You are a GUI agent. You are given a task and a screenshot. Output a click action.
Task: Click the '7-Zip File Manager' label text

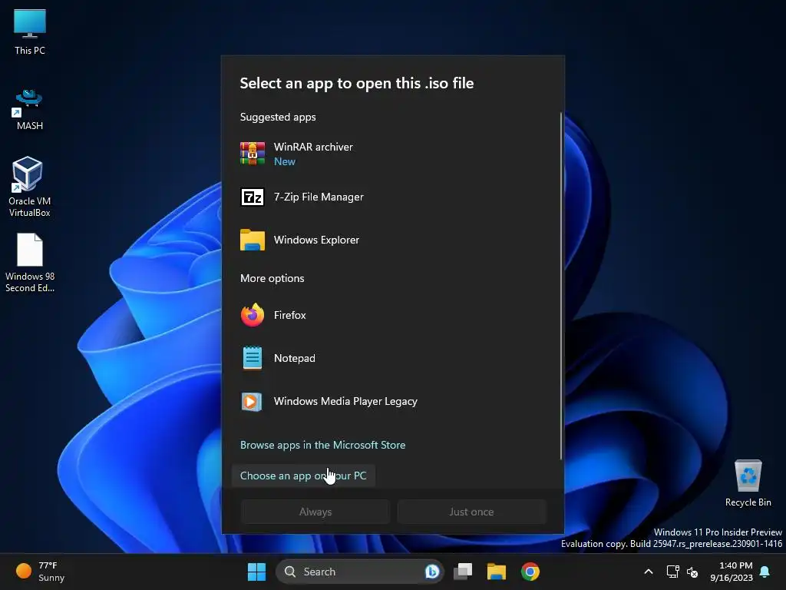pyautogui.click(x=319, y=197)
